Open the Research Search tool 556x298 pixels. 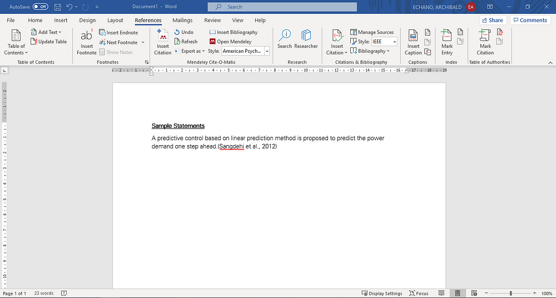tap(285, 39)
